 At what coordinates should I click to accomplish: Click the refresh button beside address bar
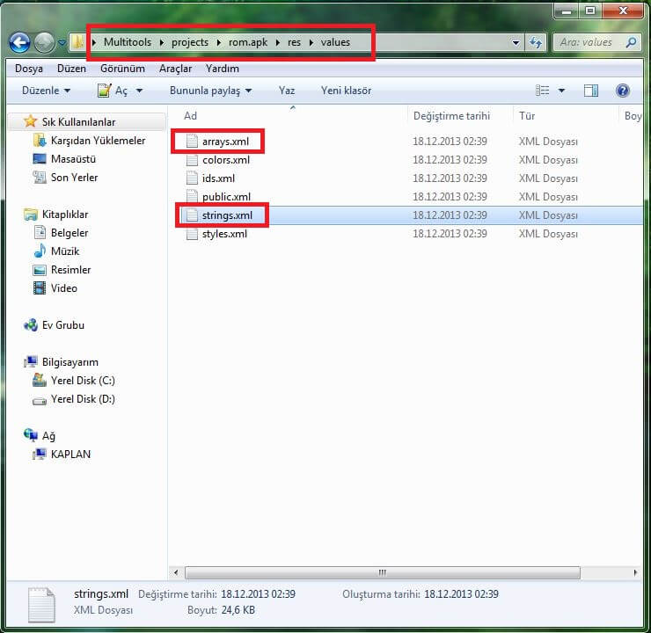tap(536, 42)
